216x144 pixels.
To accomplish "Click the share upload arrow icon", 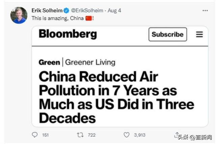I will [177, 135].
